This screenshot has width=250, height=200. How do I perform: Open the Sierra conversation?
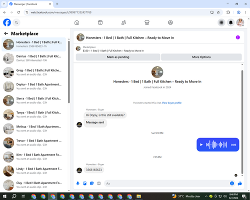(x=33, y=100)
